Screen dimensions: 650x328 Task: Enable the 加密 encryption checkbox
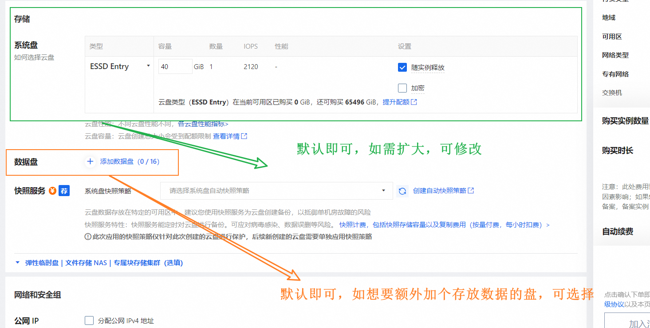click(x=402, y=88)
